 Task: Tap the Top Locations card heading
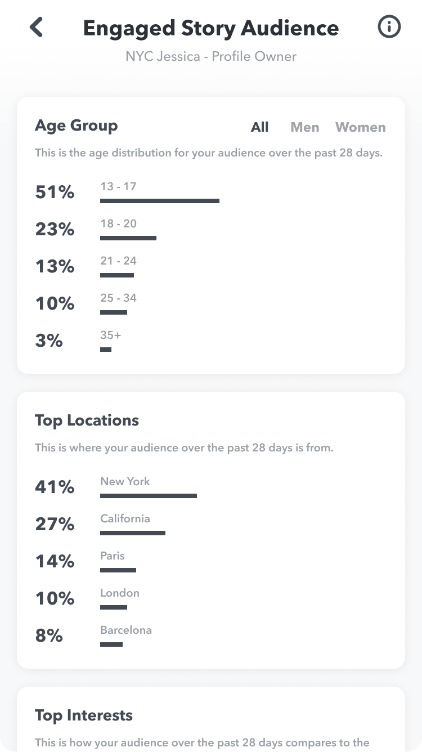point(87,420)
